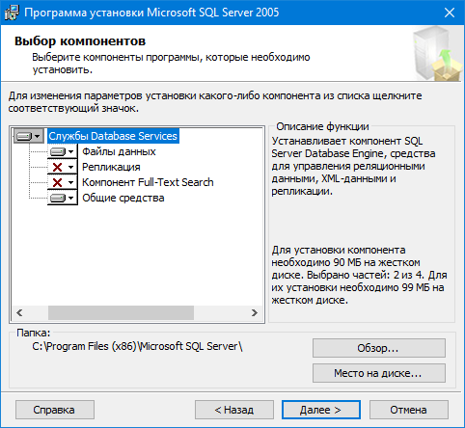This screenshot has width=465, height=428.
Task: Click the horizontal scrollbar left arrow
Action: (x=19, y=312)
